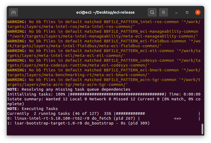Close the terminal with red X

click(198, 12)
